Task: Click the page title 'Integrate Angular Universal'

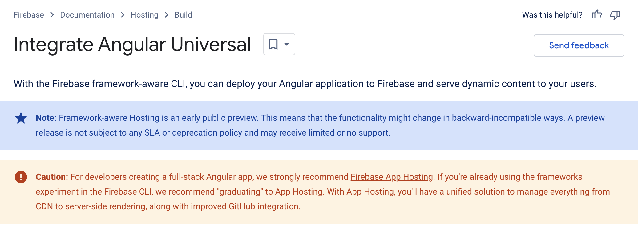Action: (132, 44)
